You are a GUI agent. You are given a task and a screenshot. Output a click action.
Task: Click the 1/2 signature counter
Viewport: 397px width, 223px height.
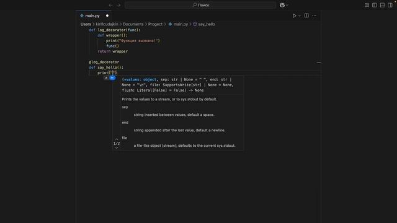(x=117, y=144)
